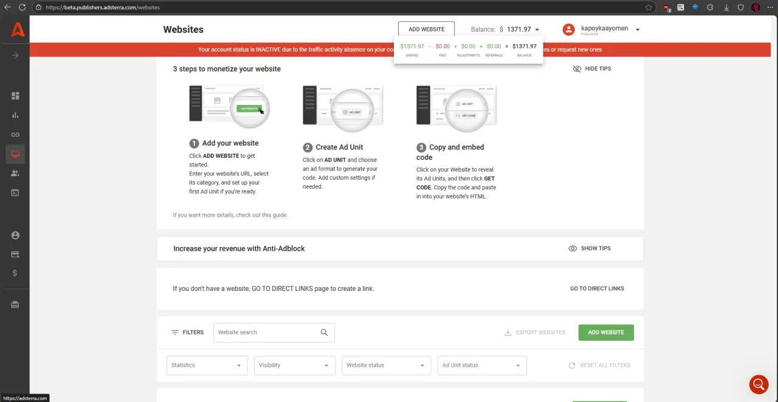Image resolution: width=778 pixels, height=402 pixels.
Task: Open browser downloads icon
Action: (x=726, y=7)
